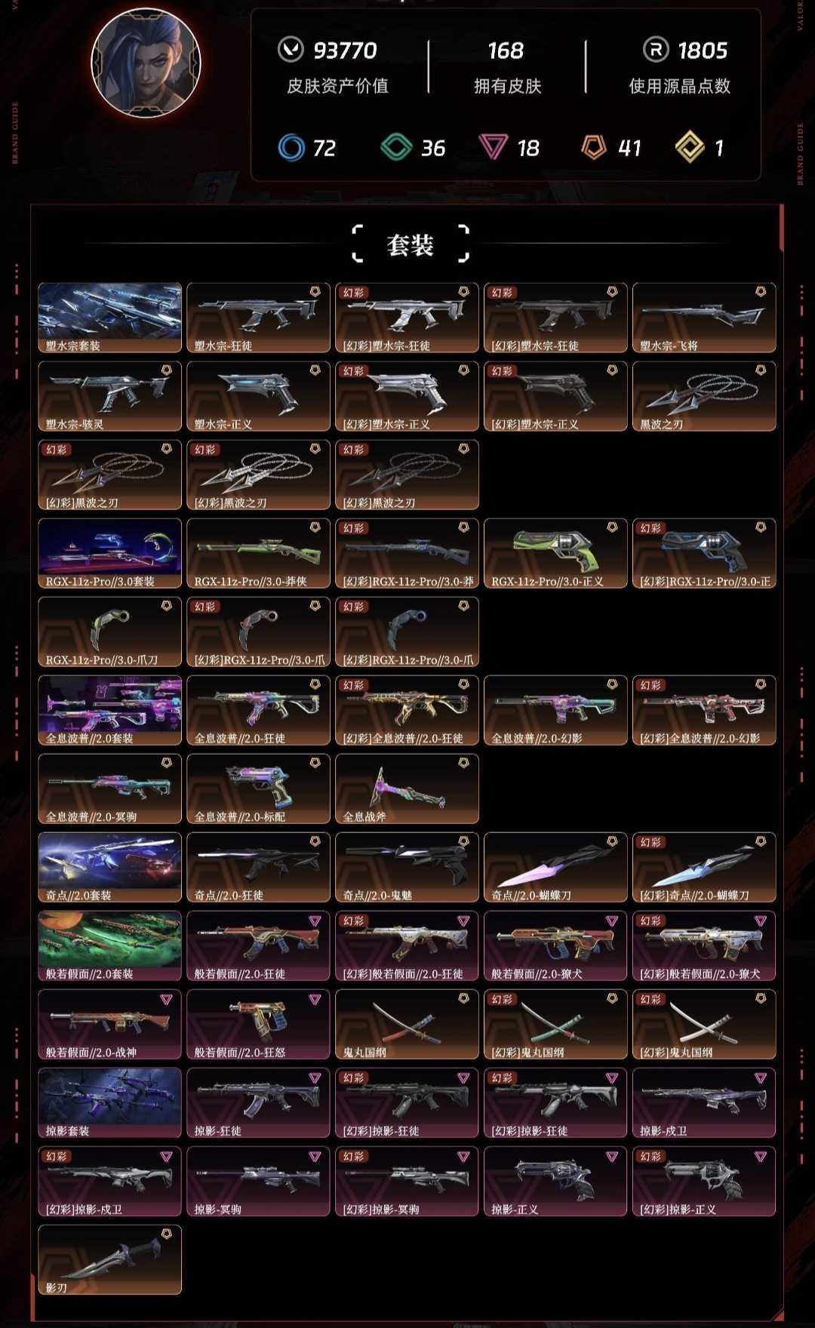The height and width of the screenshot is (1328, 815).
Task: Open the 般若假面//2.0套装 bundle thumbnail
Action: [x=110, y=945]
